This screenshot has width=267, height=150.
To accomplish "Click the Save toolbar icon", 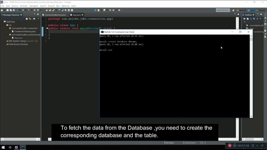I will coord(8,10).
